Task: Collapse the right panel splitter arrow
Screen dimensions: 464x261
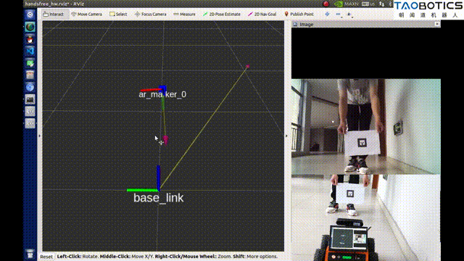Action: (286, 136)
